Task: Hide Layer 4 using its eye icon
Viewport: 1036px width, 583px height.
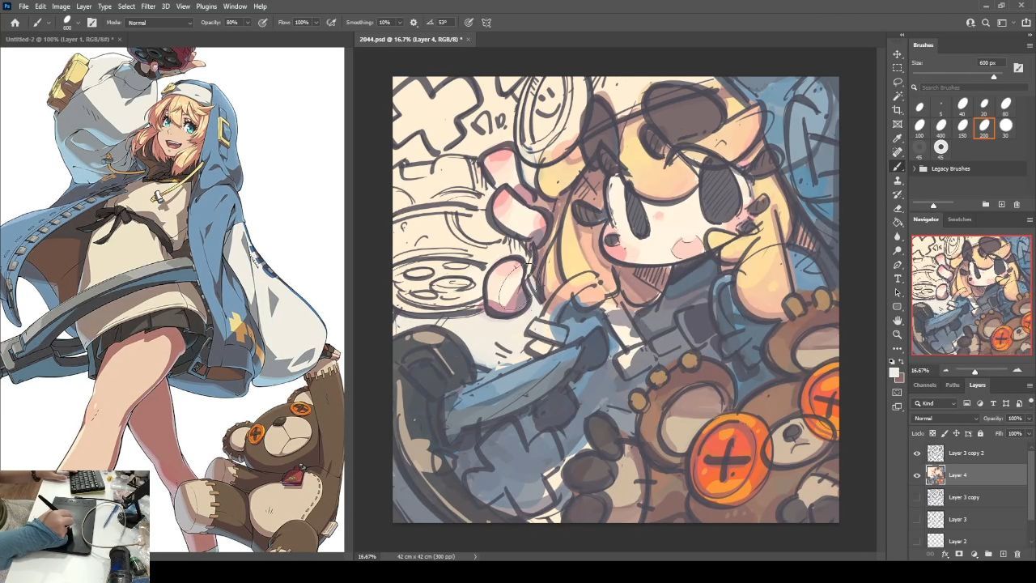Action: pos(917,475)
